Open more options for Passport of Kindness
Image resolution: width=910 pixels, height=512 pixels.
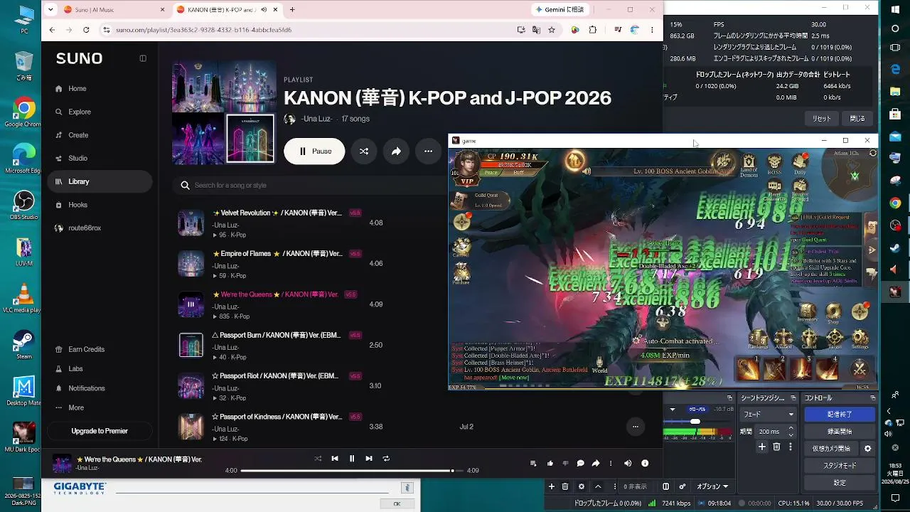(x=636, y=427)
